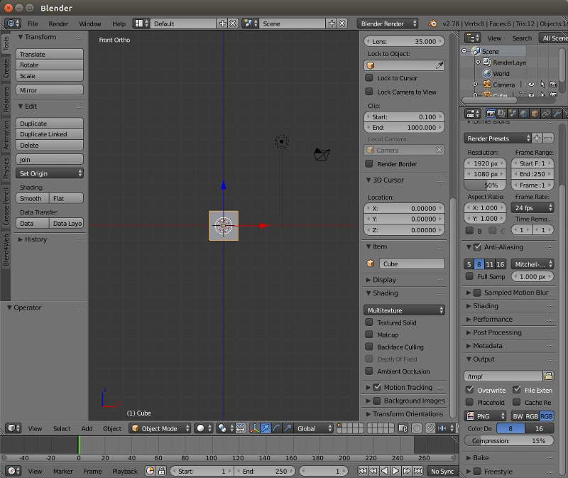The image size is (568, 478).
Task: Play animation in reverse
Action: click(x=384, y=471)
